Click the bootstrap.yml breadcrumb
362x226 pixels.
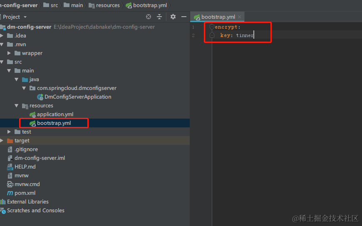[146, 5]
